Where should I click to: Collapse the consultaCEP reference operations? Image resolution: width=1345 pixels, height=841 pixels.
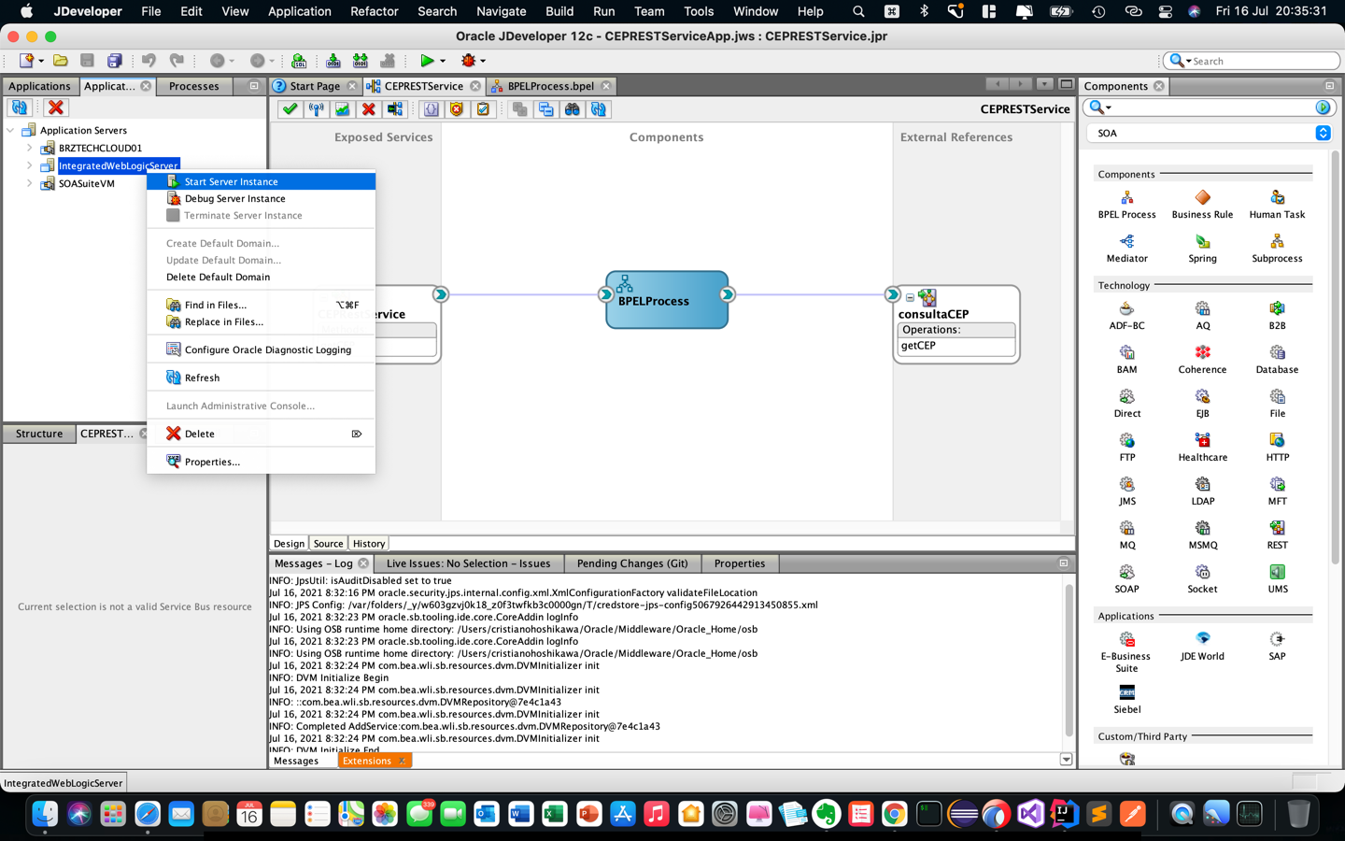(x=910, y=297)
